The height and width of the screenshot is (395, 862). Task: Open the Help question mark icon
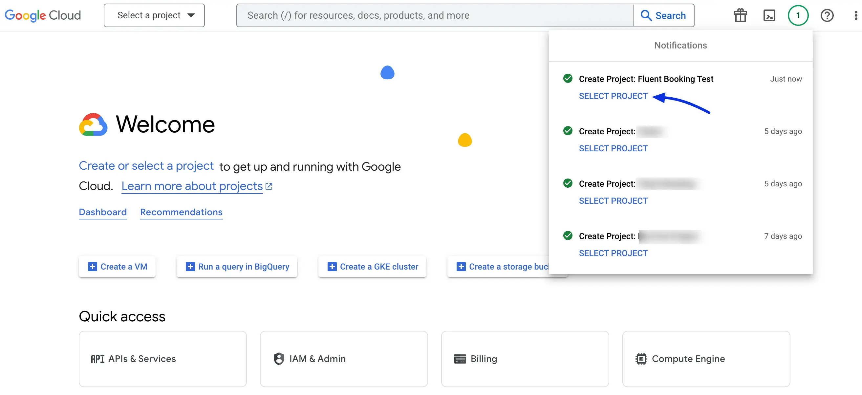pos(827,15)
